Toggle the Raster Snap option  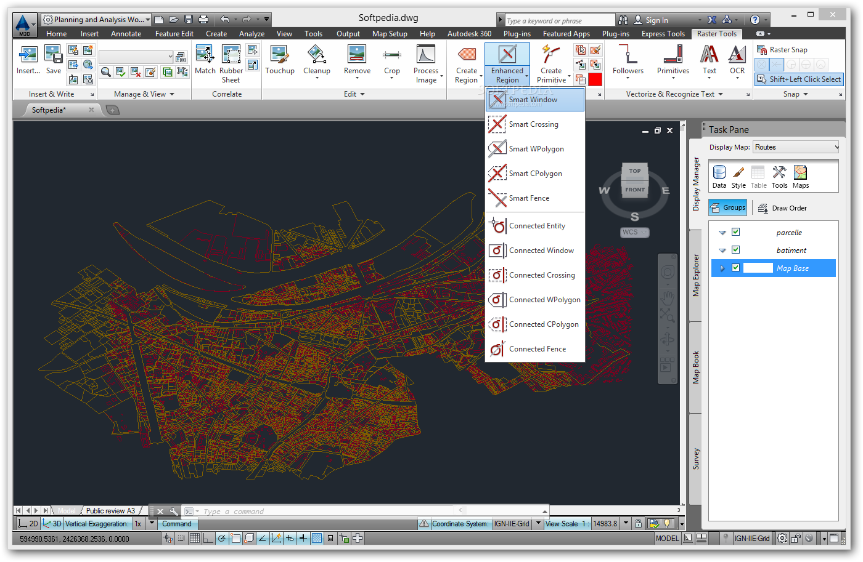[782, 50]
